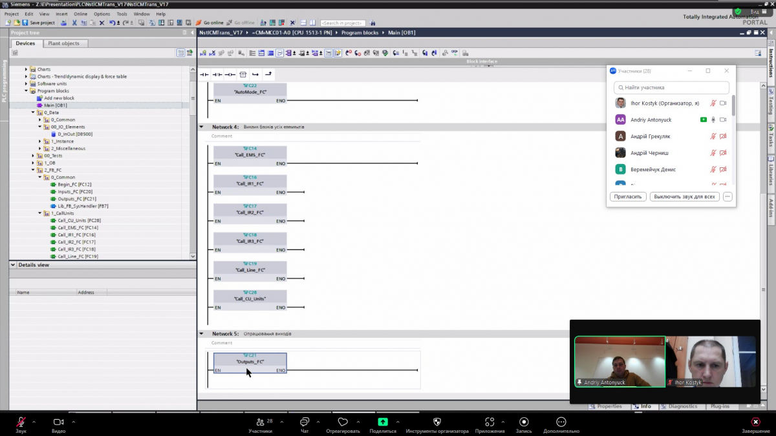Click the mute all participants button

point(684,196)
